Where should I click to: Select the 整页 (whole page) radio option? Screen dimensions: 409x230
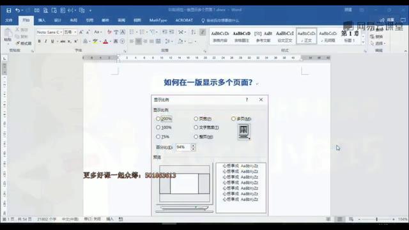pos(203,137)
